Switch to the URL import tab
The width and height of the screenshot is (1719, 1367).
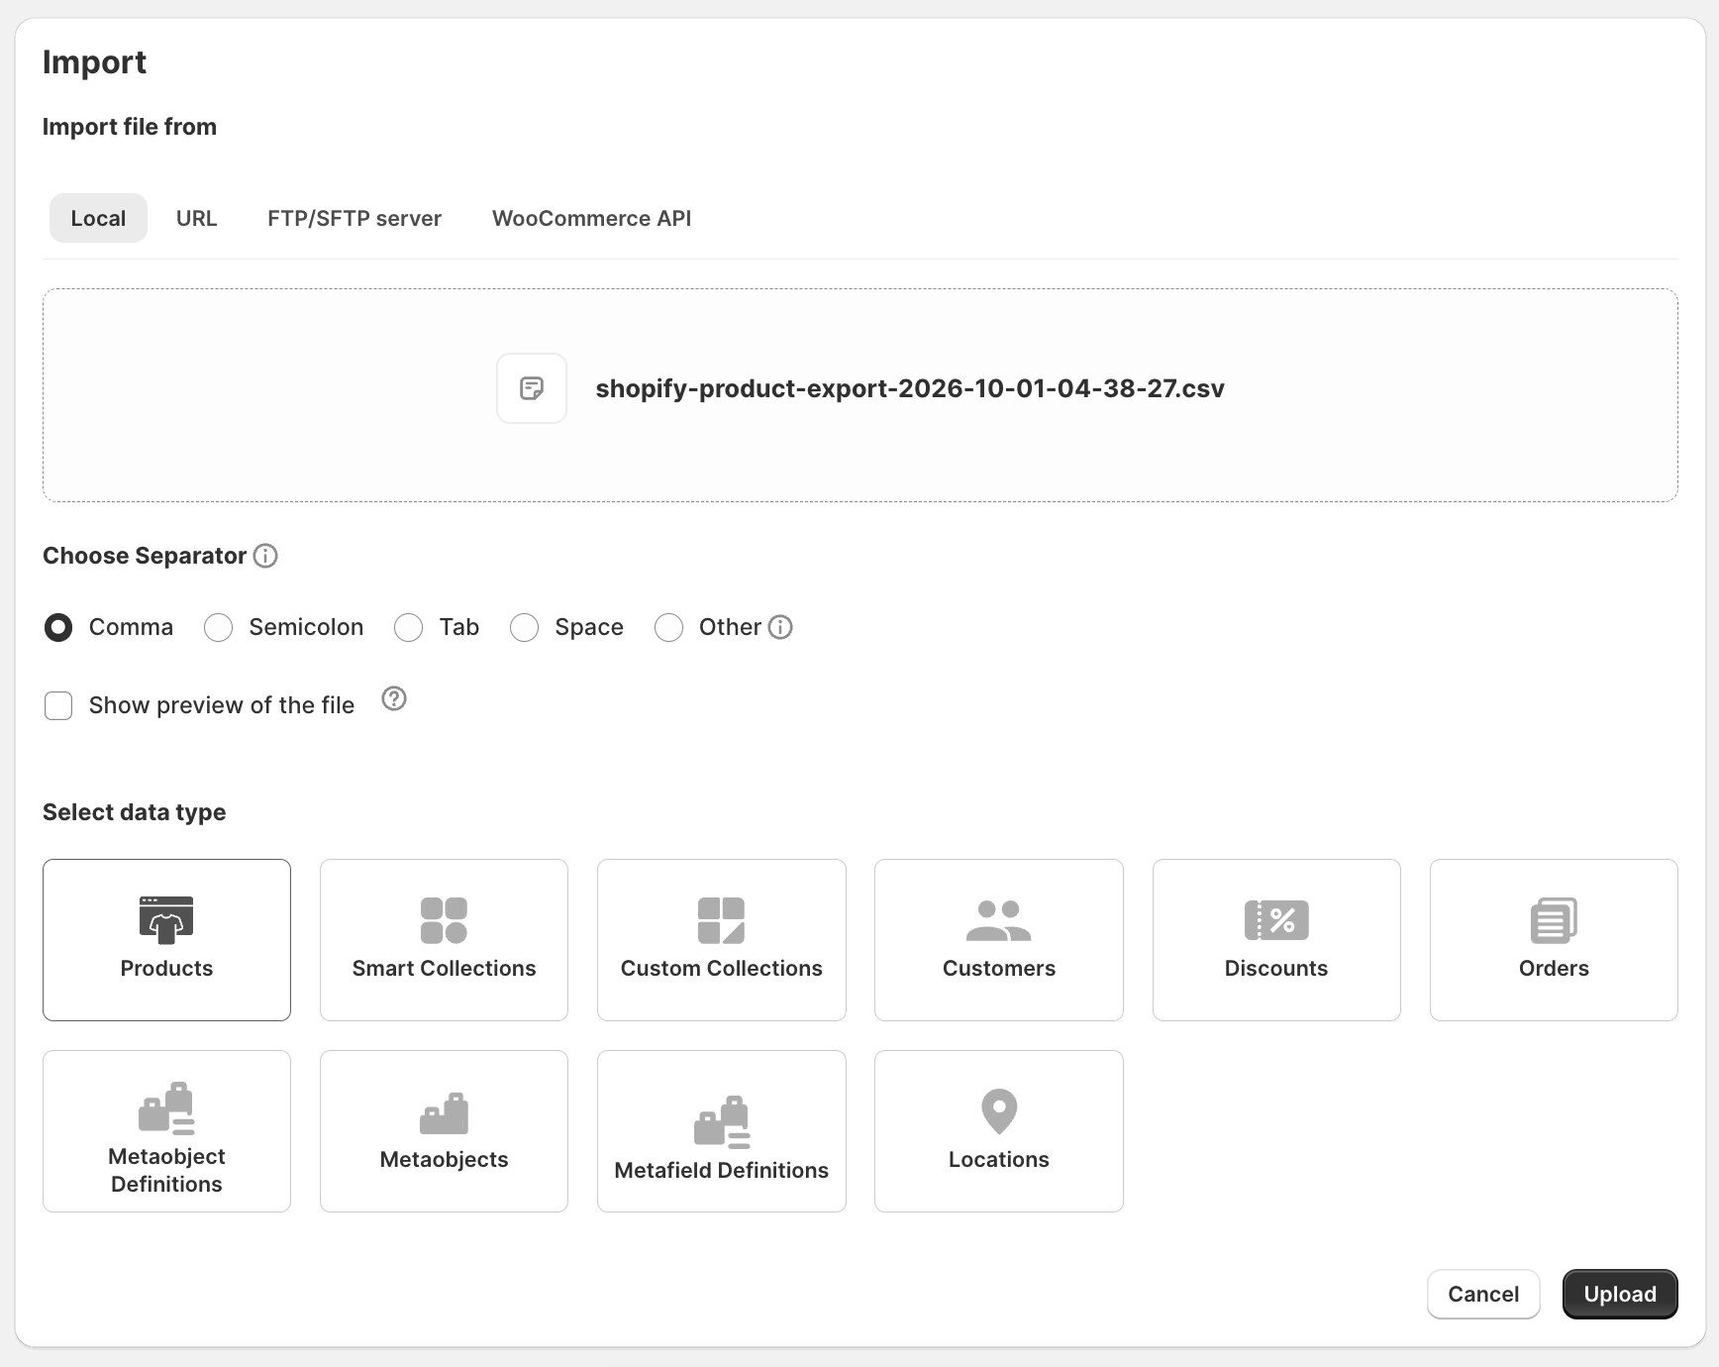pyautogui.click(x=196, y=218)
